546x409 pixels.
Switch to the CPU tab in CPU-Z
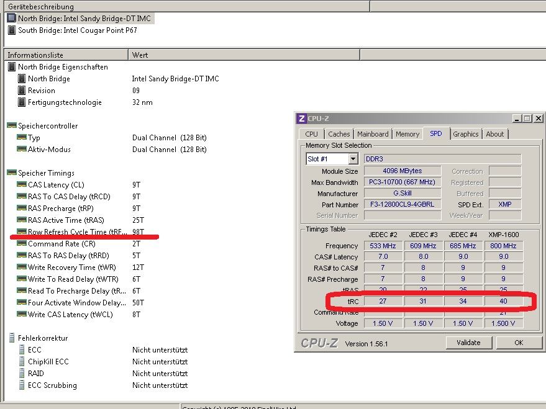(311, 134)
